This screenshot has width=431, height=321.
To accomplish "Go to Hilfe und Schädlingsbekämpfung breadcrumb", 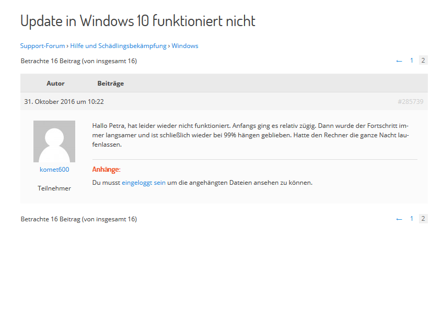I will pyautogui.click(x=118, y=46).
